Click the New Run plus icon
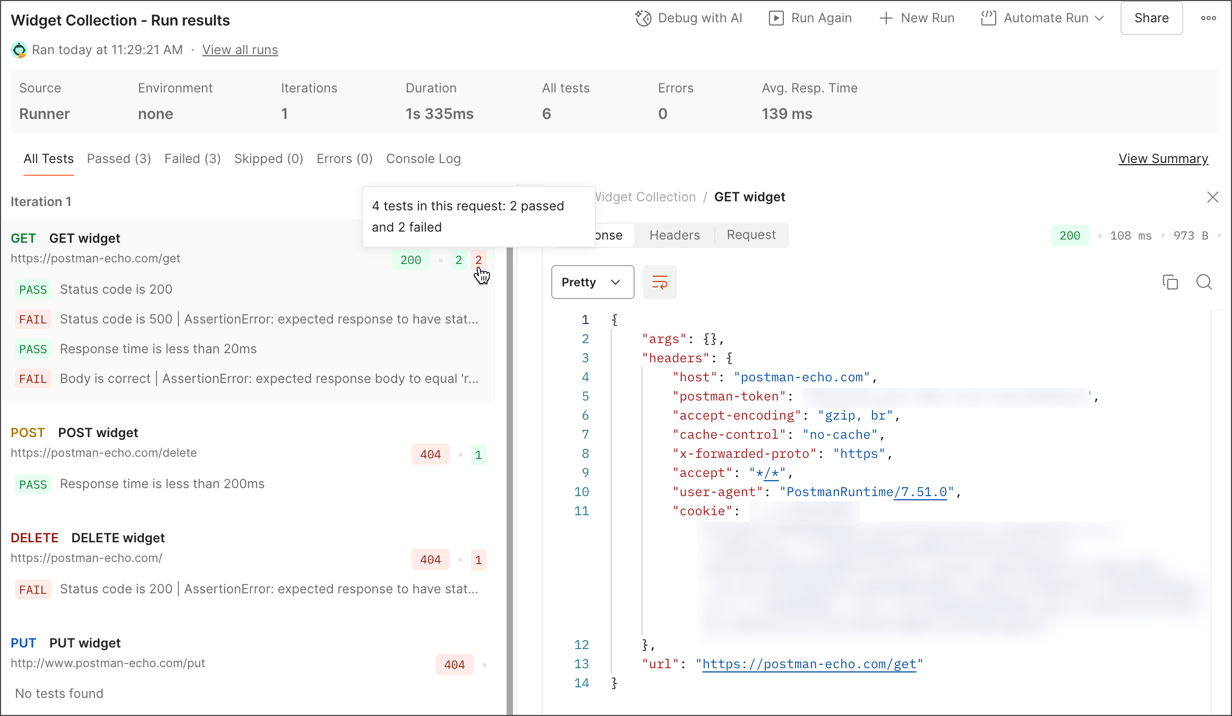 pyautogui.click(x=885, y=18)
